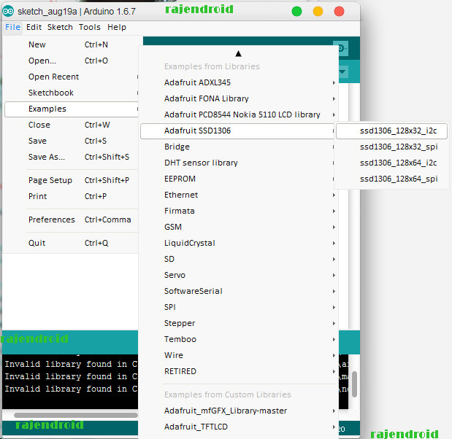Open Stepper examples submenu
Image resolution: width=452 pixels, height=439 pixels.
click(x=239, y=324)
